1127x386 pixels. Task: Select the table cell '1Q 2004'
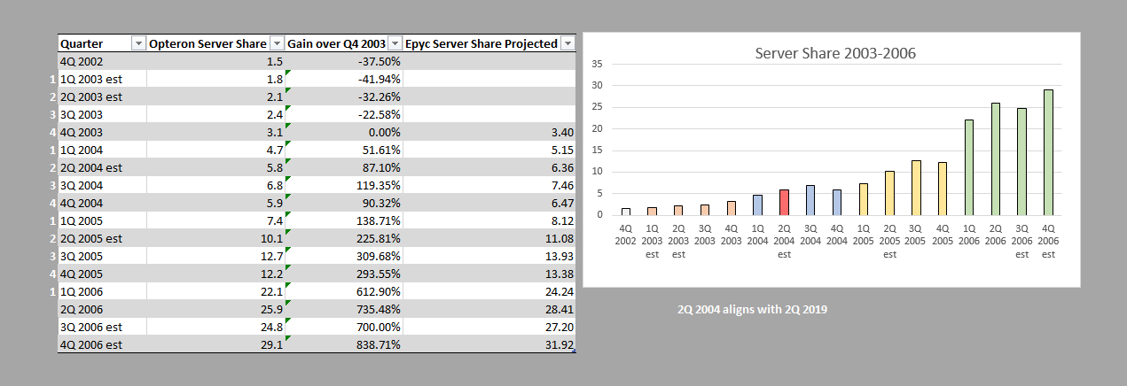(102, 150)
